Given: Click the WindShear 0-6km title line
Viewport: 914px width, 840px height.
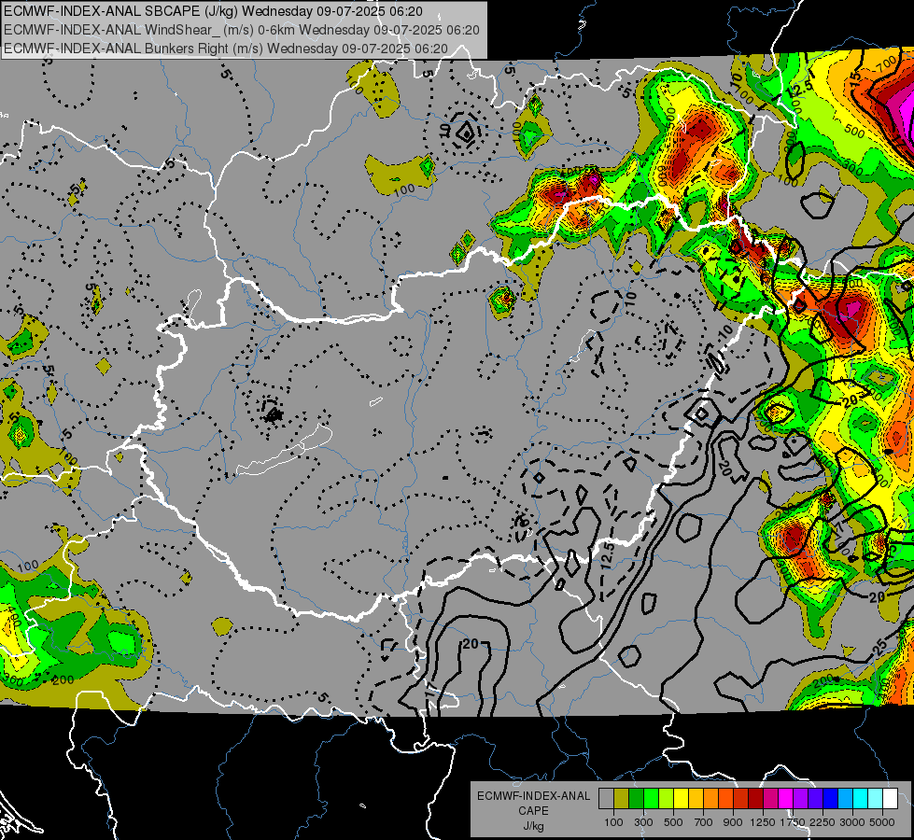Looking at the screenshot, I should click(x=241, y=30).
